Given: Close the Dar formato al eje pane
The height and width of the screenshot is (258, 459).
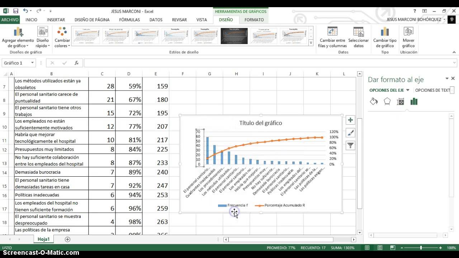Looking at the screenshot, I should click(453, 78).
